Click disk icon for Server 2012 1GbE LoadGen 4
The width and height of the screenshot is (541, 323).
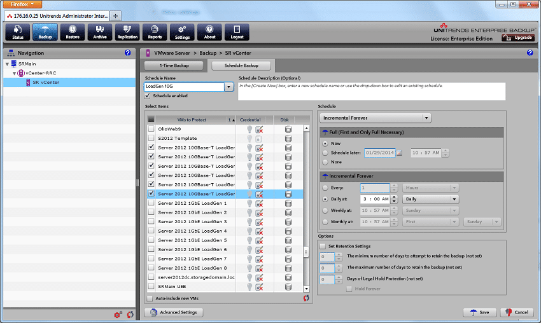pyautogui.click(x=288, y=231)
